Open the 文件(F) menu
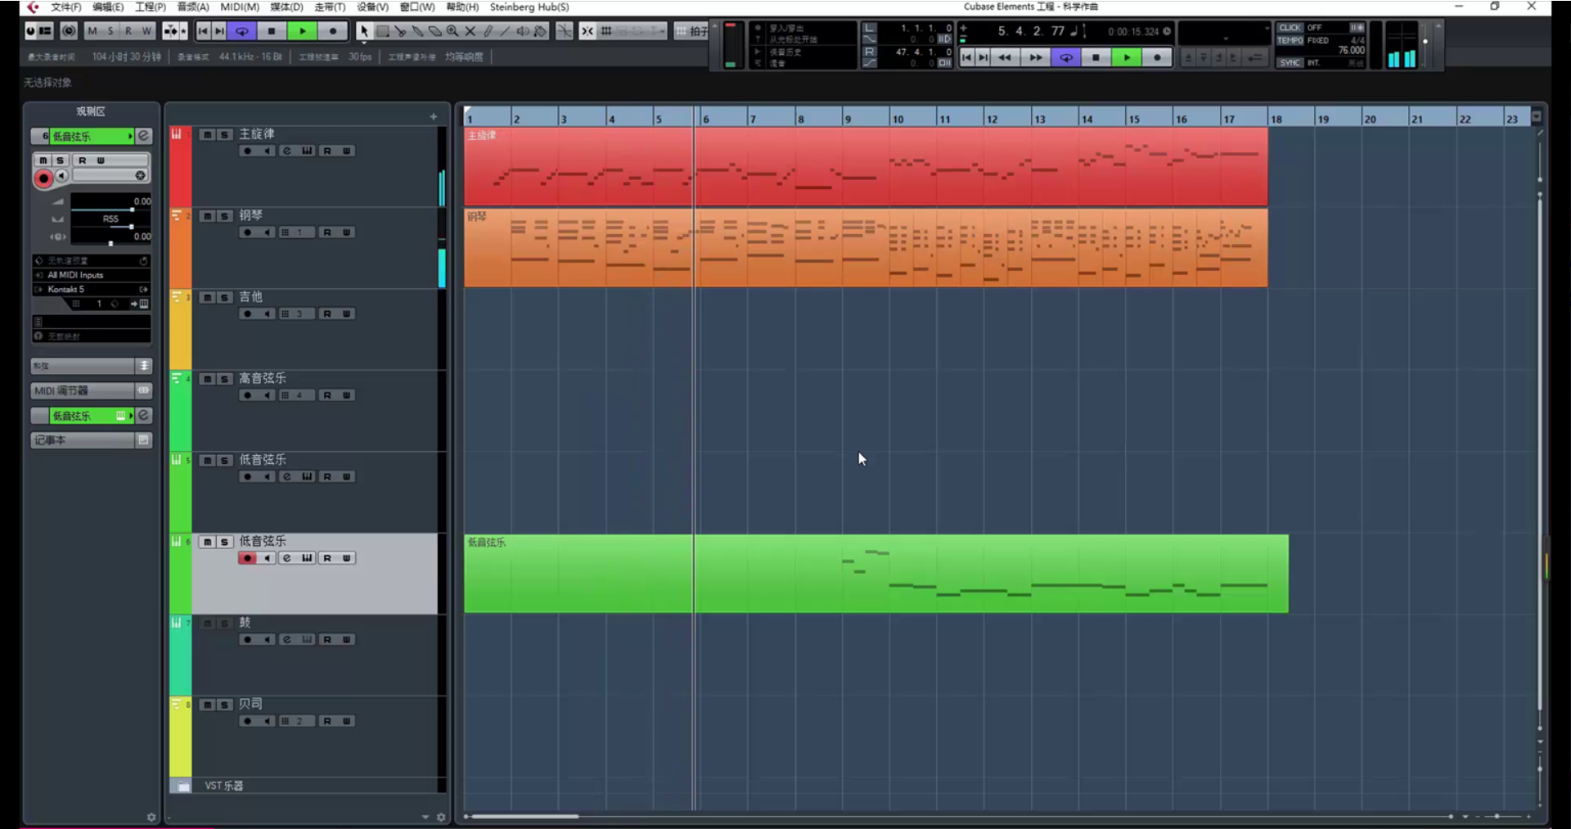The width and height of the screenshot is (1571, 829). click(66, 7)
